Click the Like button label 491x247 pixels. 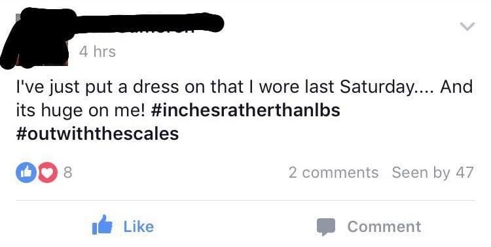139,227
